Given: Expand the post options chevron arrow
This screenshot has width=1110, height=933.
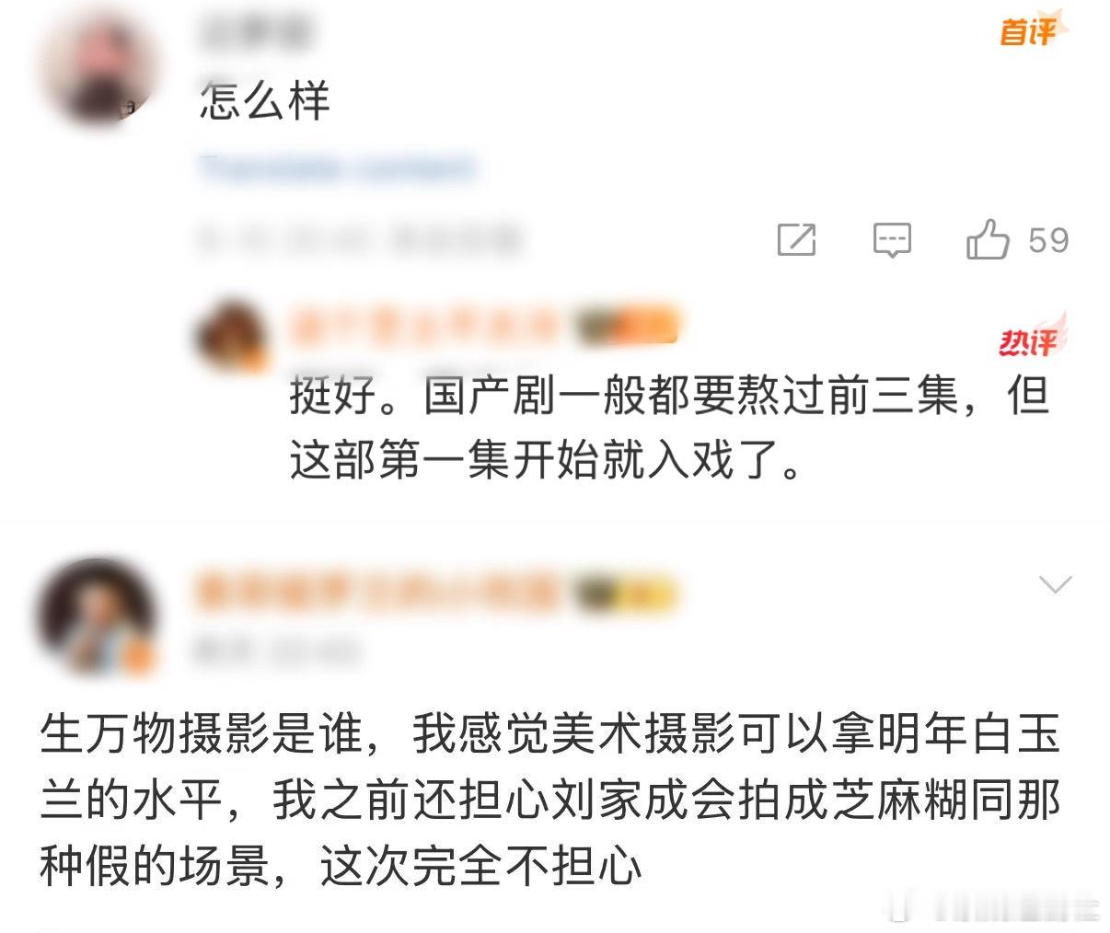Looking at the screenshot, I should pos(1055,584).
